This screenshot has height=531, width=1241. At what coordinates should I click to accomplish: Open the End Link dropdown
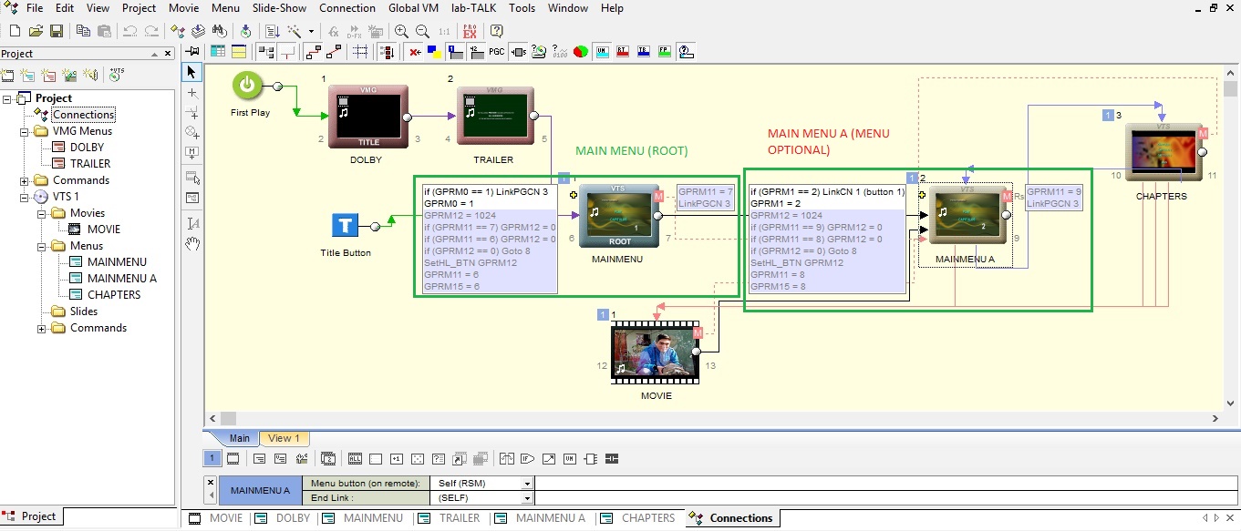(527, 498)
